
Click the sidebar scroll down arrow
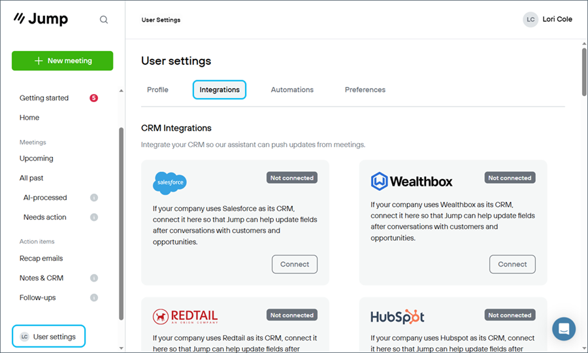121,348
